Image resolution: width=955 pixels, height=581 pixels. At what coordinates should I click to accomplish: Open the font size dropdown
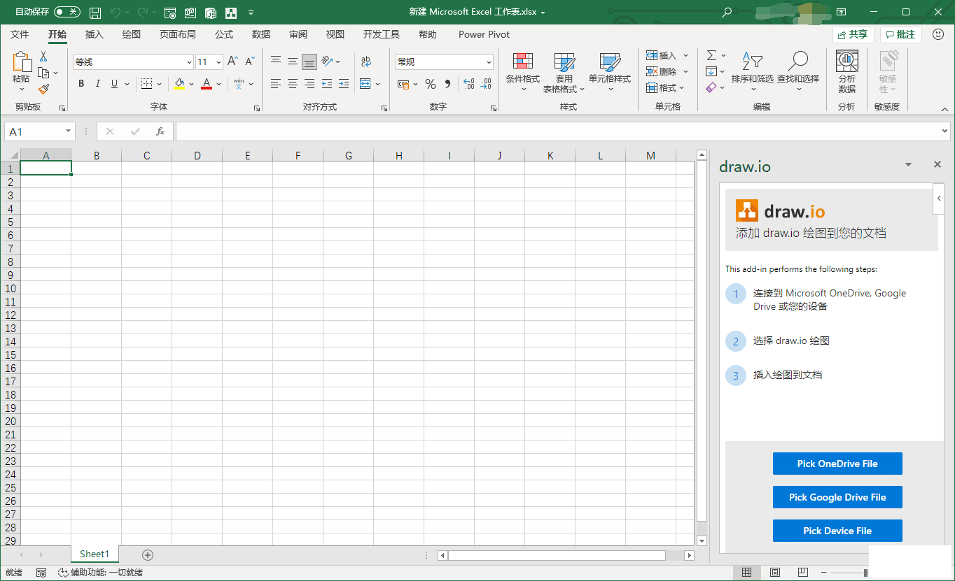[x=218, y=62]
